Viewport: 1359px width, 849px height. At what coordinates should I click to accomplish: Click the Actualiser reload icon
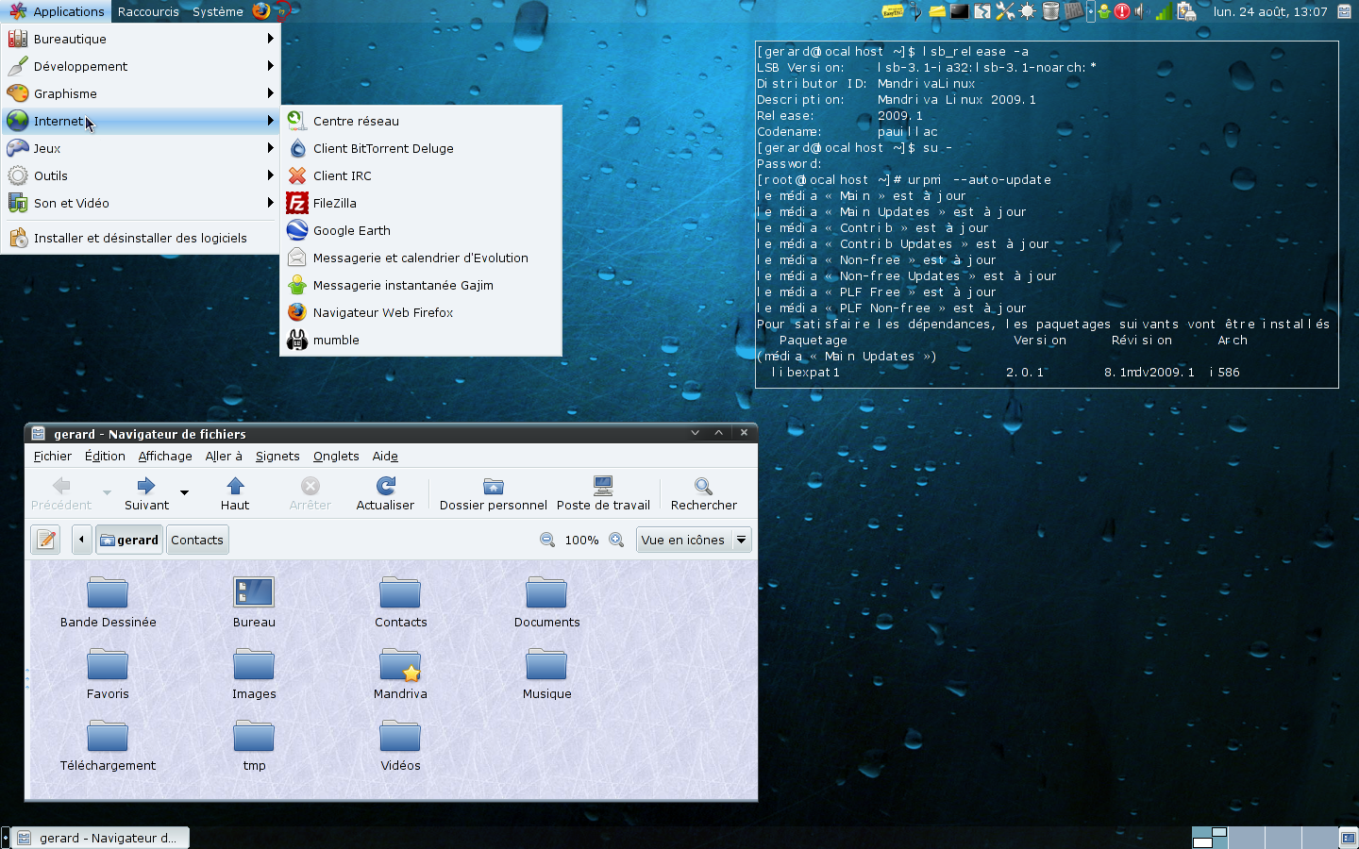pos(385,486)
